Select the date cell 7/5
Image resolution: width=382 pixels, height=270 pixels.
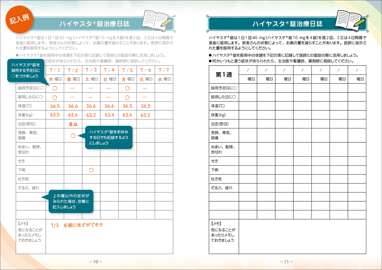[127, 70]
